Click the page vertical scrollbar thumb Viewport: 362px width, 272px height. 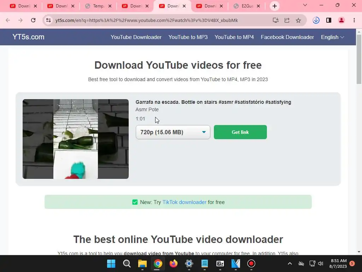pos(359,59)
